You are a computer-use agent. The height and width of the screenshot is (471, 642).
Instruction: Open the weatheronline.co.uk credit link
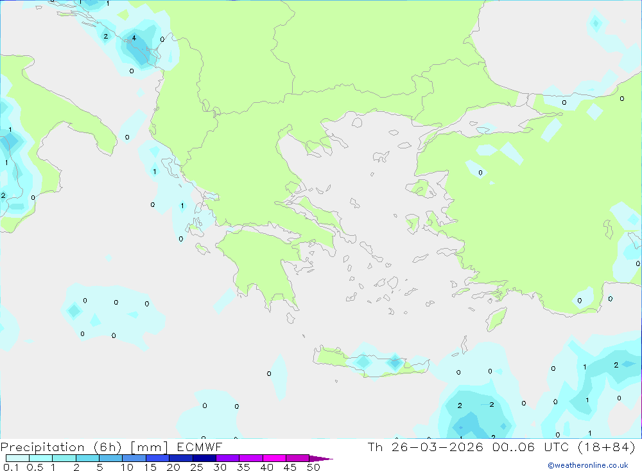[x=588, y=465]
